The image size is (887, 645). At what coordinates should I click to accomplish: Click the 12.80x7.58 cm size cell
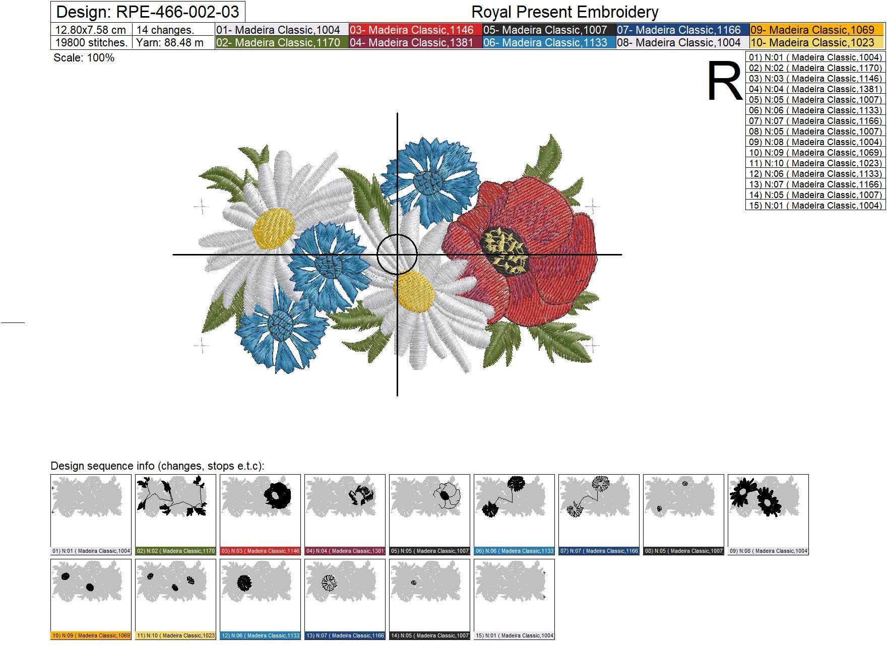point(91,30)
